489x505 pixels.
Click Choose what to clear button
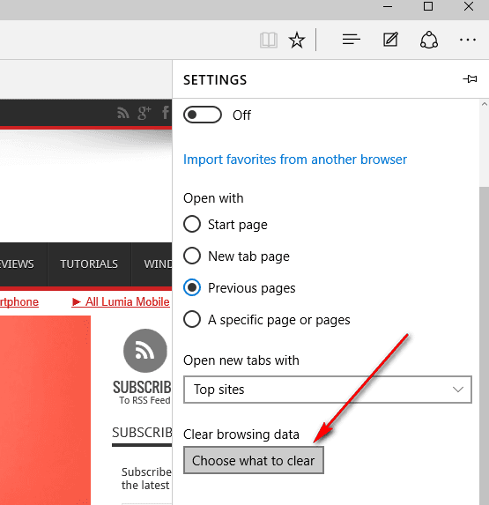pyautogui.click(x=254, y=460)
